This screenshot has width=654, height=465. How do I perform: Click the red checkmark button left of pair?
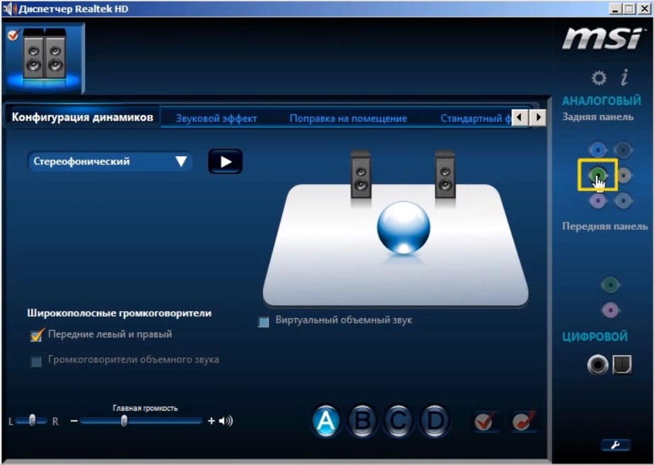[x=484, y=421]
